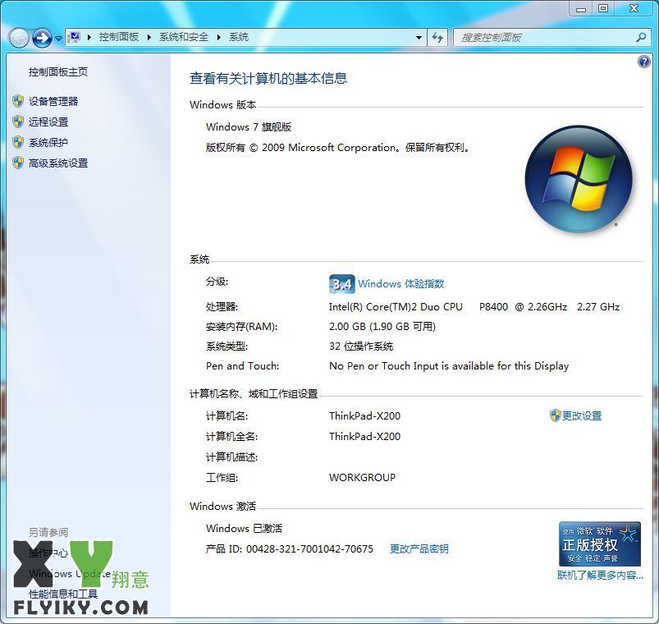Open 远程设置 from the sidebar
Viewport: 659px width, 624px height.
coord(48,122)
